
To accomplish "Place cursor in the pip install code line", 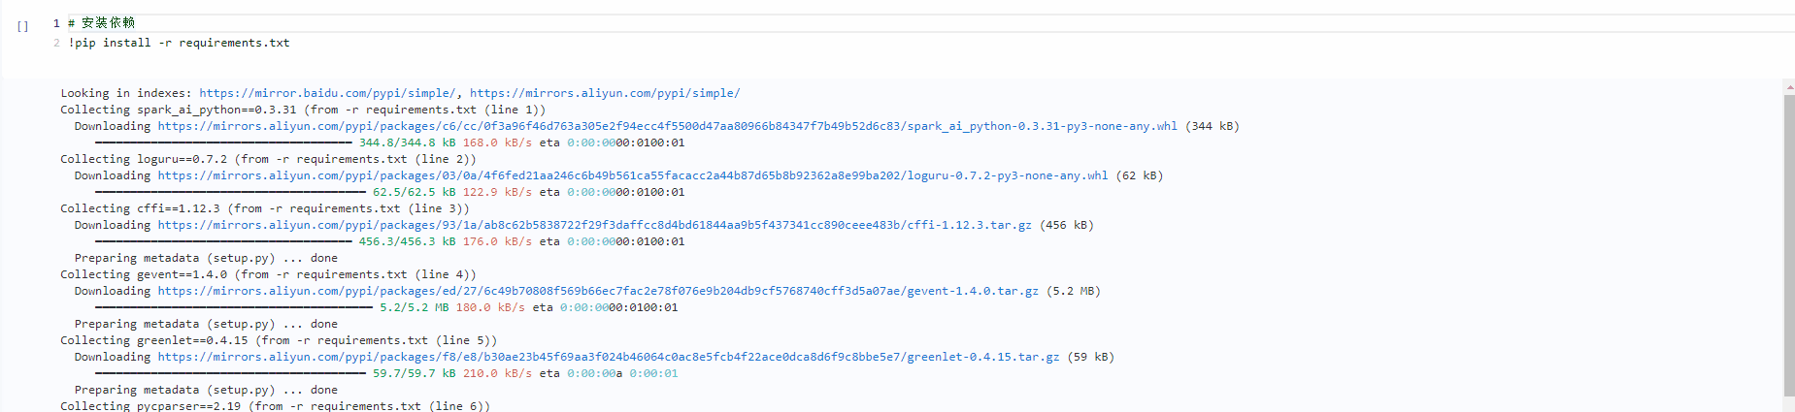I will [x=180, y=43].
